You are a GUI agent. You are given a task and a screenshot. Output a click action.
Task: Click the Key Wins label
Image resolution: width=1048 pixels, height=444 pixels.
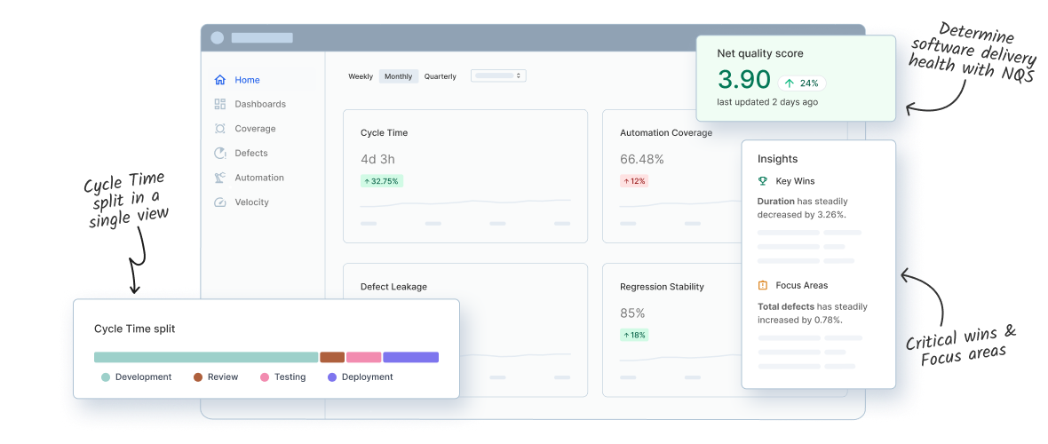pos(795,181)
